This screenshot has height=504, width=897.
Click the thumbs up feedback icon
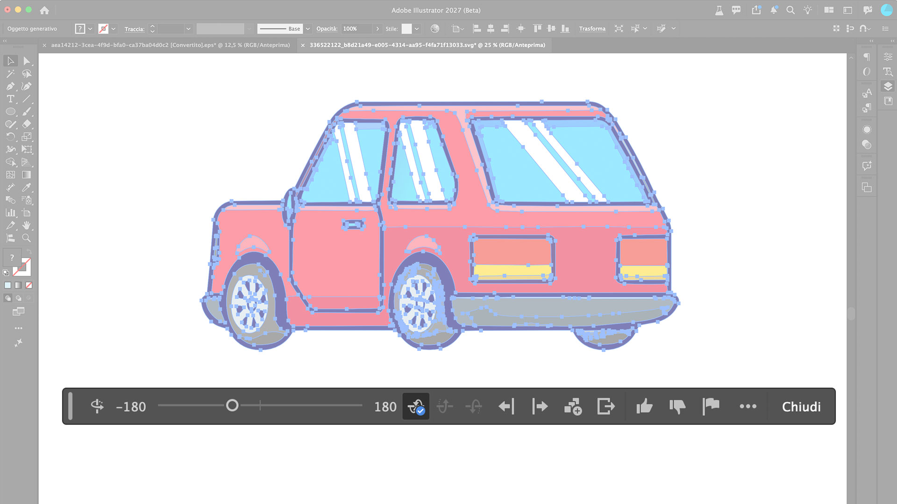(x=644, y=406)
